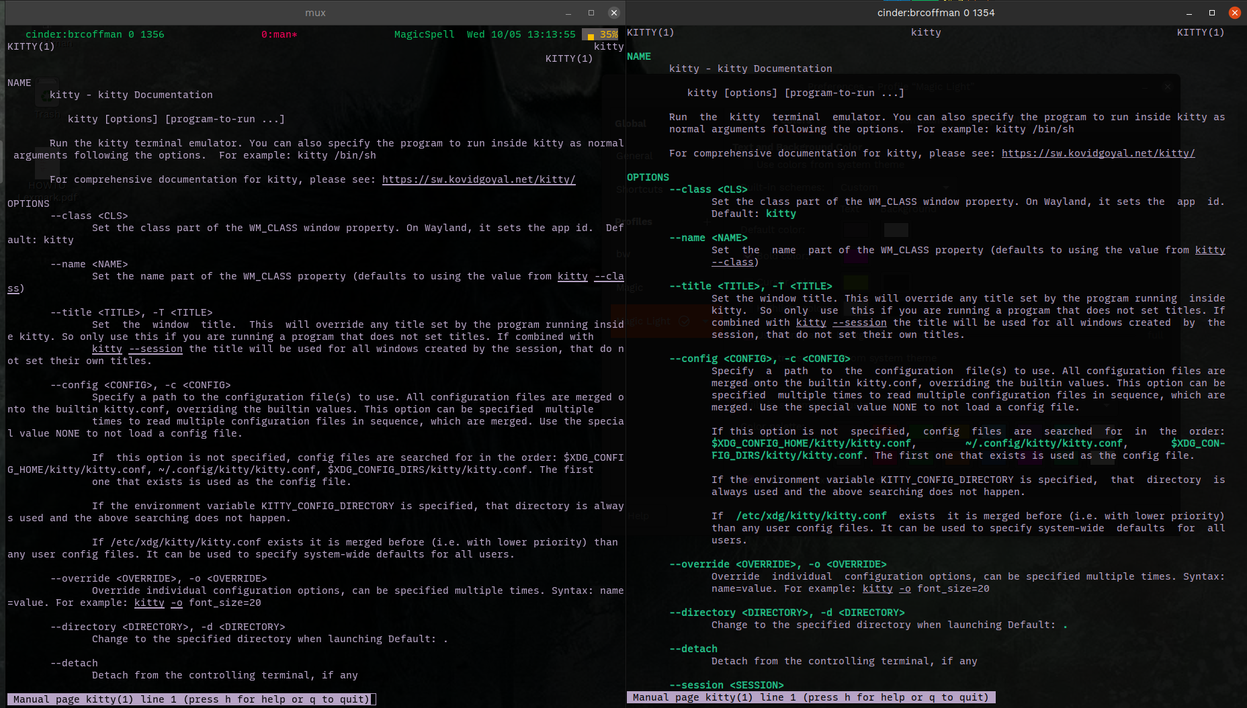Open the Shortcuts section in Preferences
1247x708 pixels.
pos(640,189)
